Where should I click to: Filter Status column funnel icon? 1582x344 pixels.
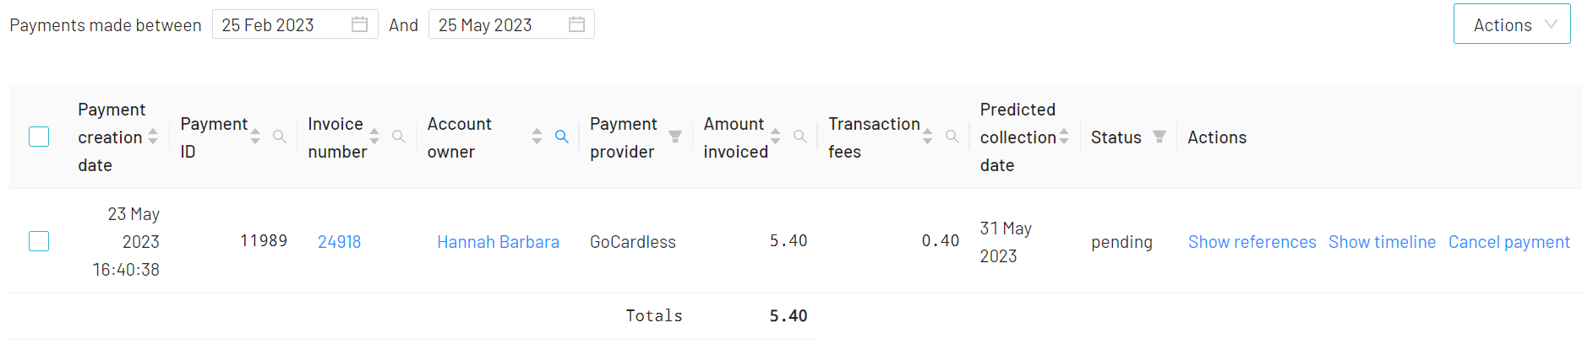coord(1159,137)
